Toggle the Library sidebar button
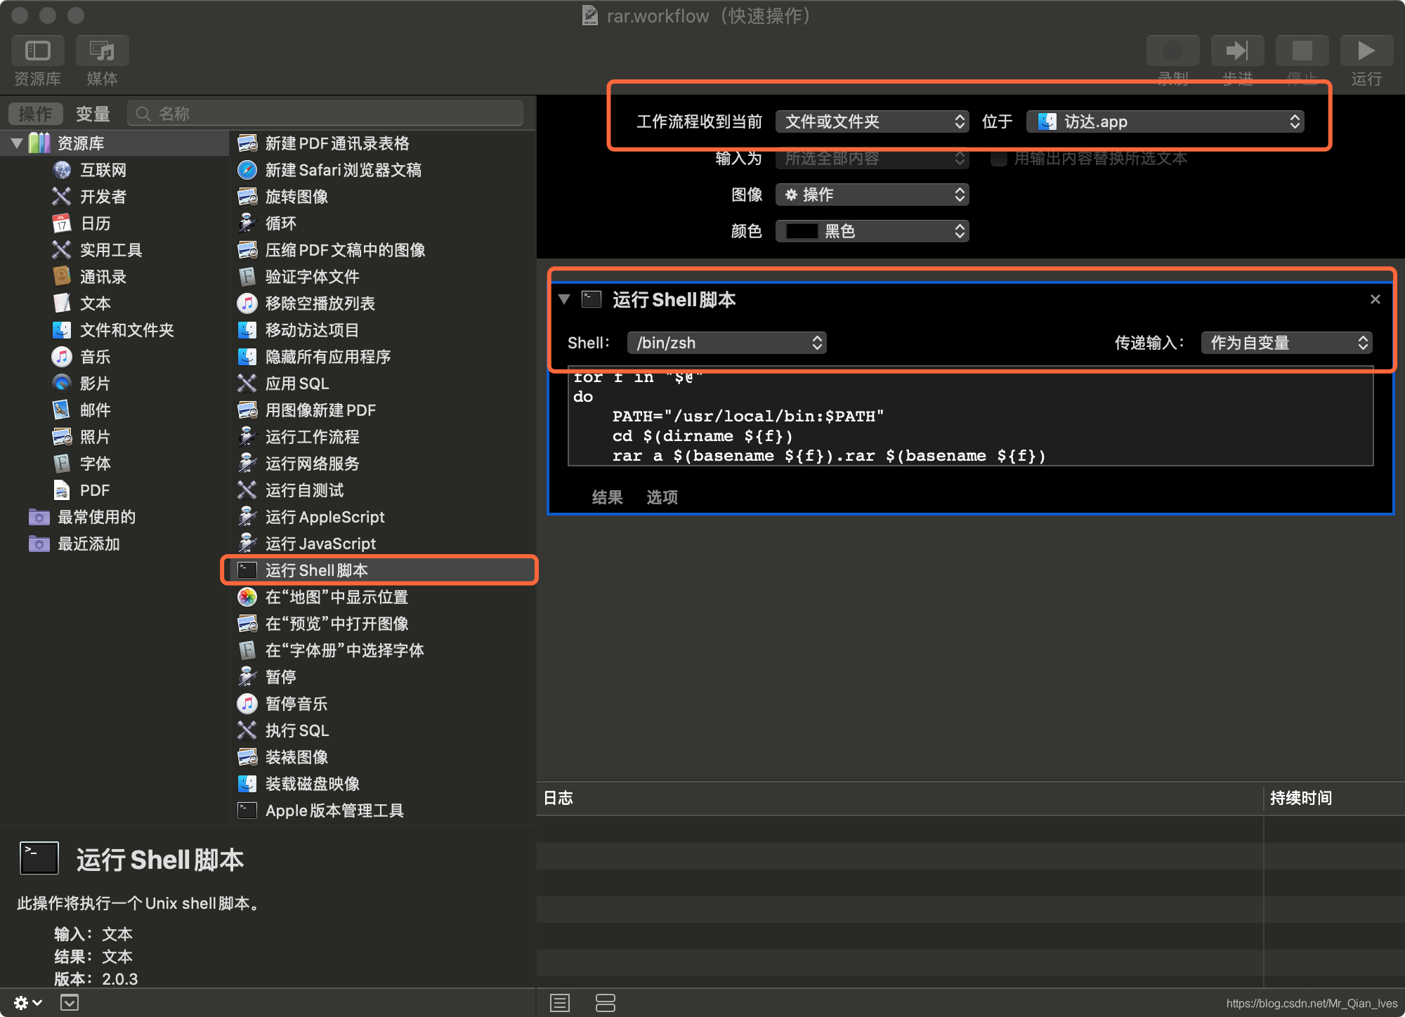The width and height of the screenshot is (1405, 1017). click(x=38, y=51)
